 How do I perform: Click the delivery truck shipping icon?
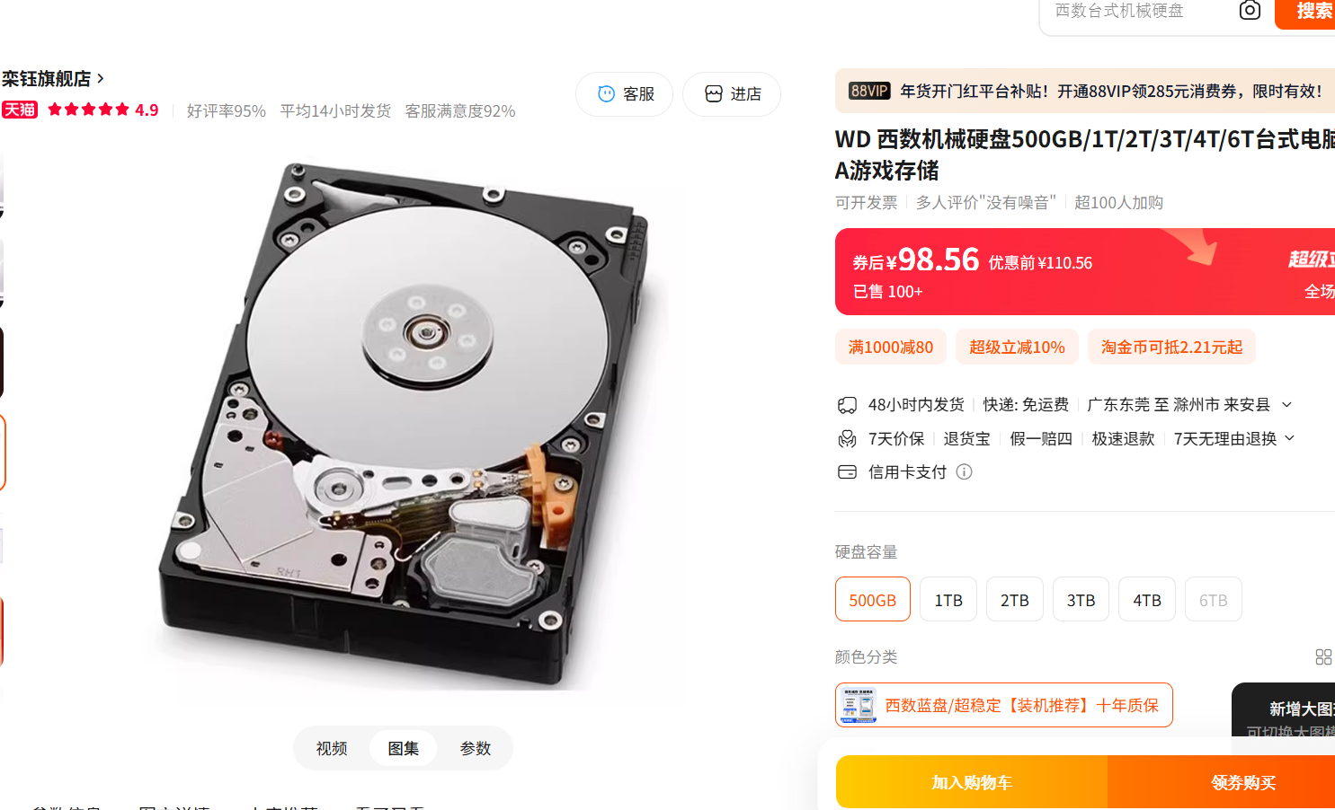[847, 405]
